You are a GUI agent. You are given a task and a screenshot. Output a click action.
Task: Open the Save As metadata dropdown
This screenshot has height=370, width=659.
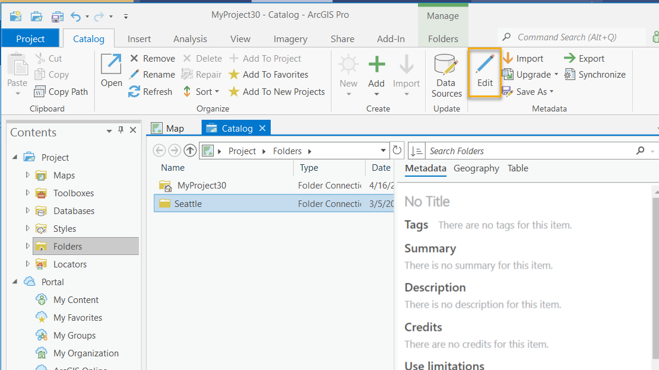(x=528, y=91)
